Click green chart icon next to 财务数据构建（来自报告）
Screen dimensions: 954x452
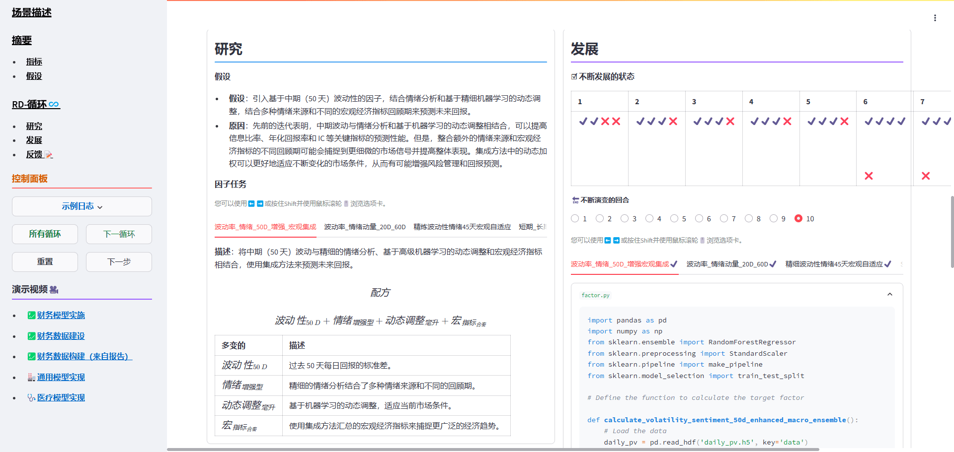[31, 356]
